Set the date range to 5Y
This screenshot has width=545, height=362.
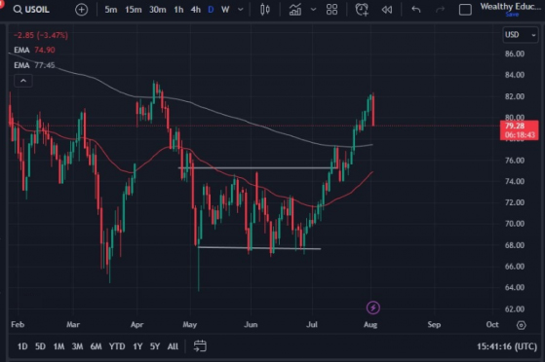155,346
